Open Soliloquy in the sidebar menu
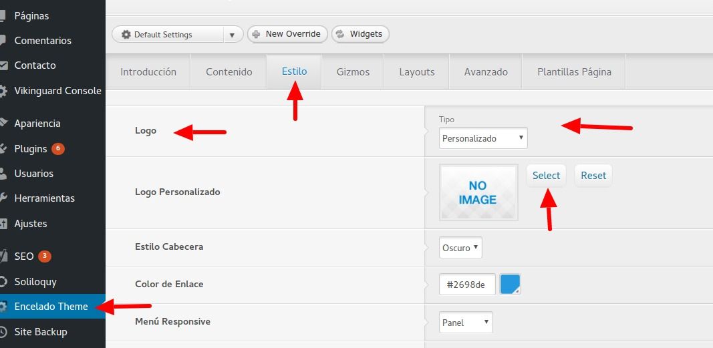Screen dimensions: 713x348 coord(35,282)
